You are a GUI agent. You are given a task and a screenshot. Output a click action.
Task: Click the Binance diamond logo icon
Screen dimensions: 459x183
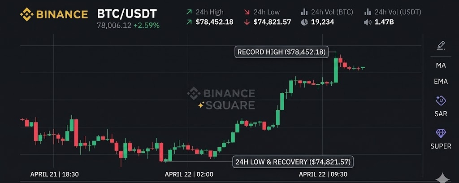point(27,14)
